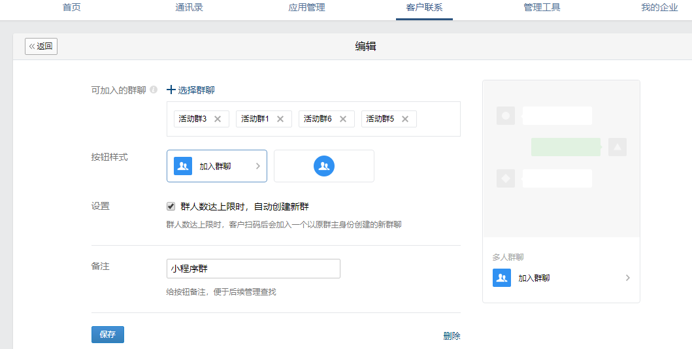
Task: Click the chevron inside 加入群聊 style option
Action: pyautogui.click(x=258, y=166)
